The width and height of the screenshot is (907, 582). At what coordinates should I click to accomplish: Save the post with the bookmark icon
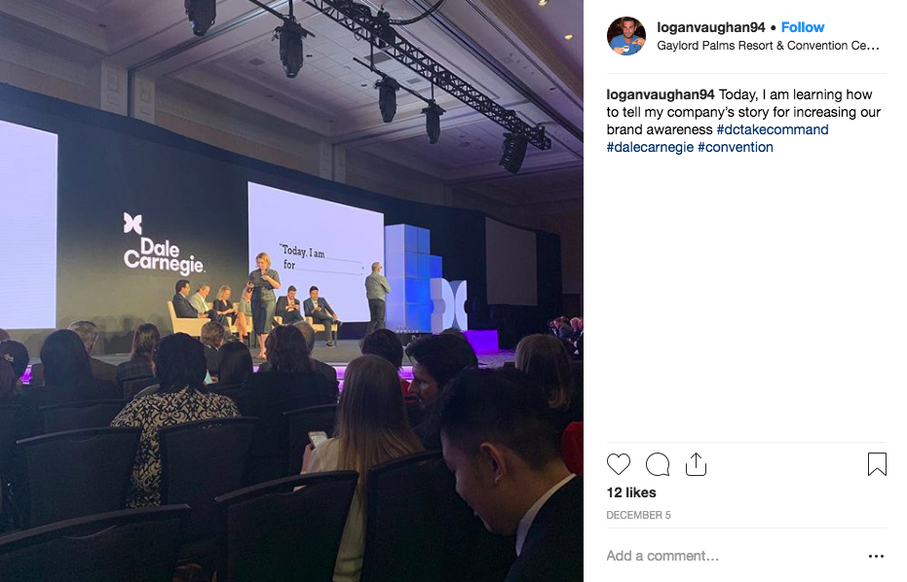877,464
